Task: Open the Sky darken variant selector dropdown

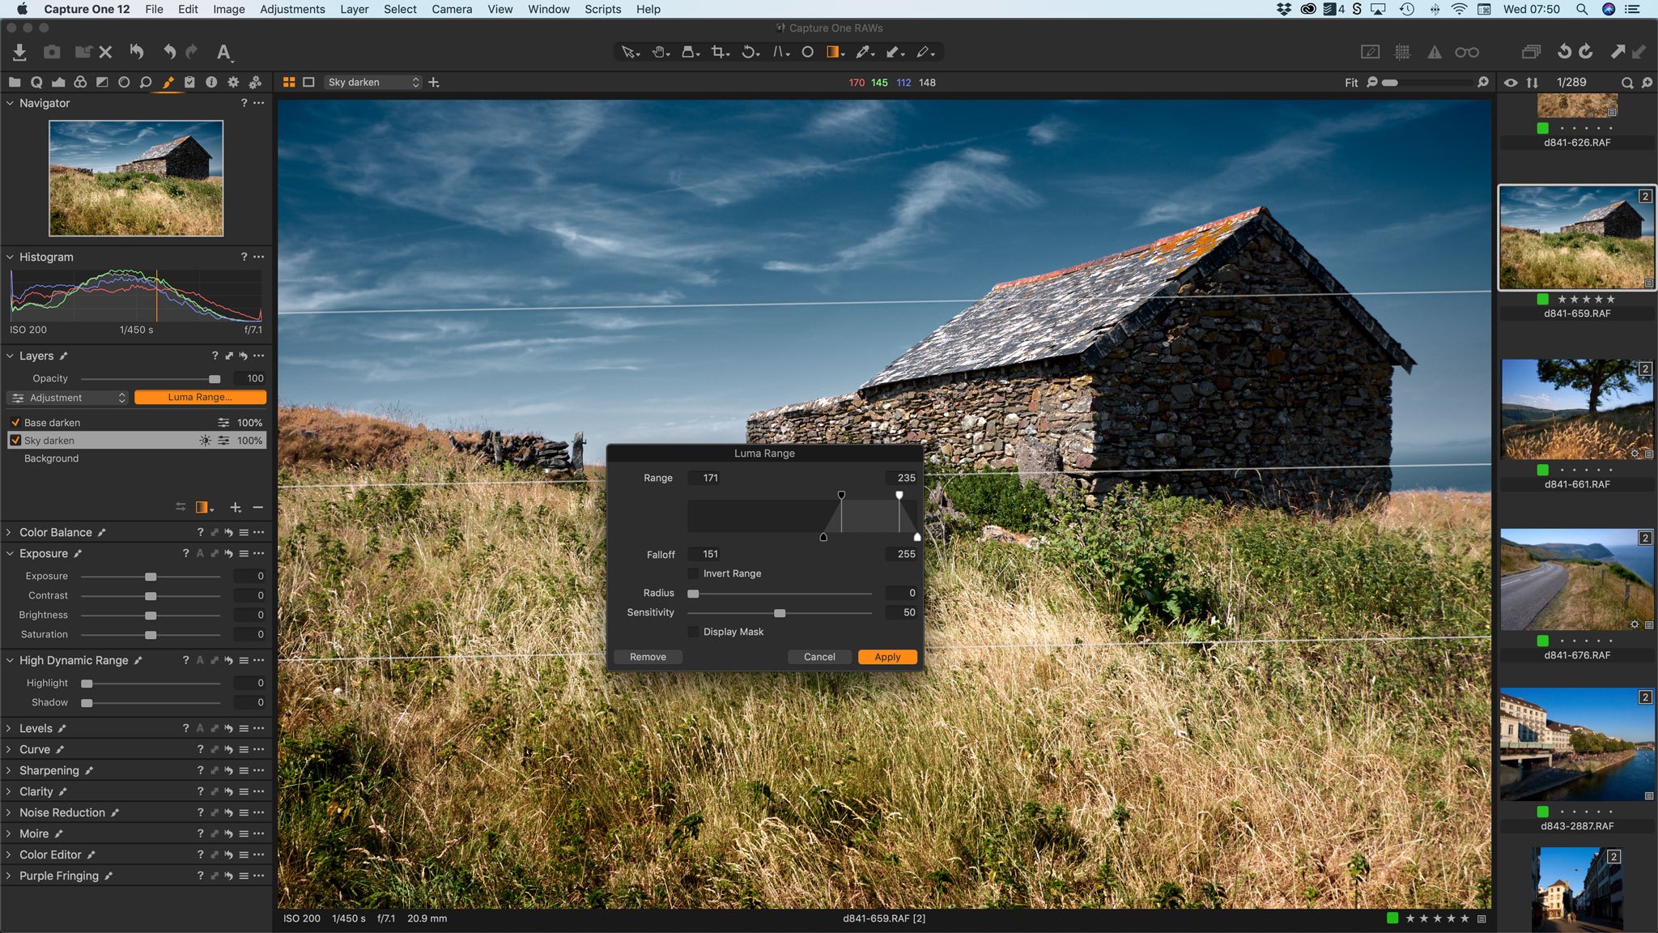Action: tap(416, 82)
